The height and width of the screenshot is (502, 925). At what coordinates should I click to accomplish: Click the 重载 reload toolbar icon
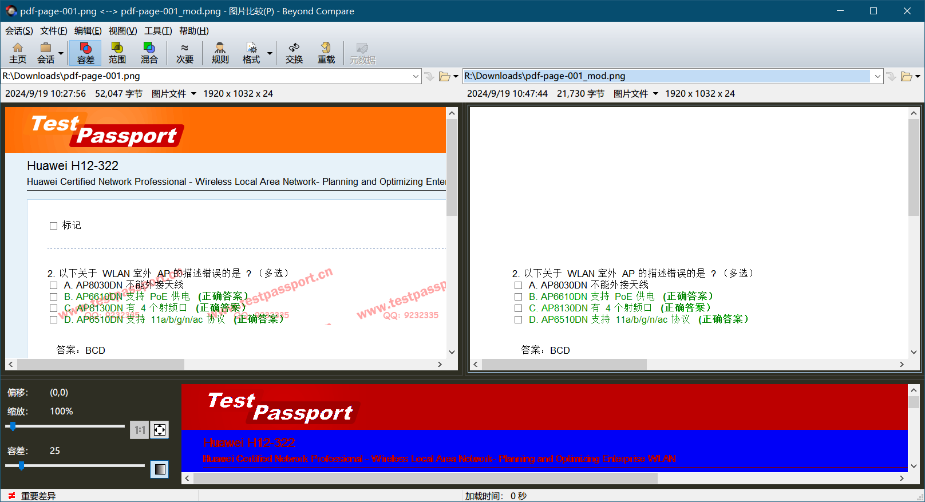[x=326, y=53]
